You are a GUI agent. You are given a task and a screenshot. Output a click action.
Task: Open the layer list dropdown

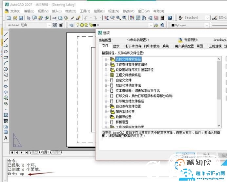(151, 25)
